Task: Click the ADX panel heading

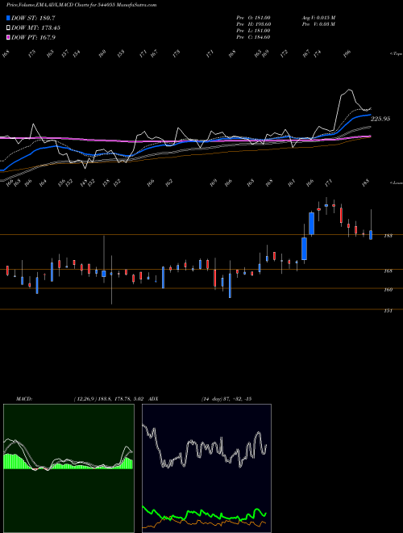Action: pos(153,399)
